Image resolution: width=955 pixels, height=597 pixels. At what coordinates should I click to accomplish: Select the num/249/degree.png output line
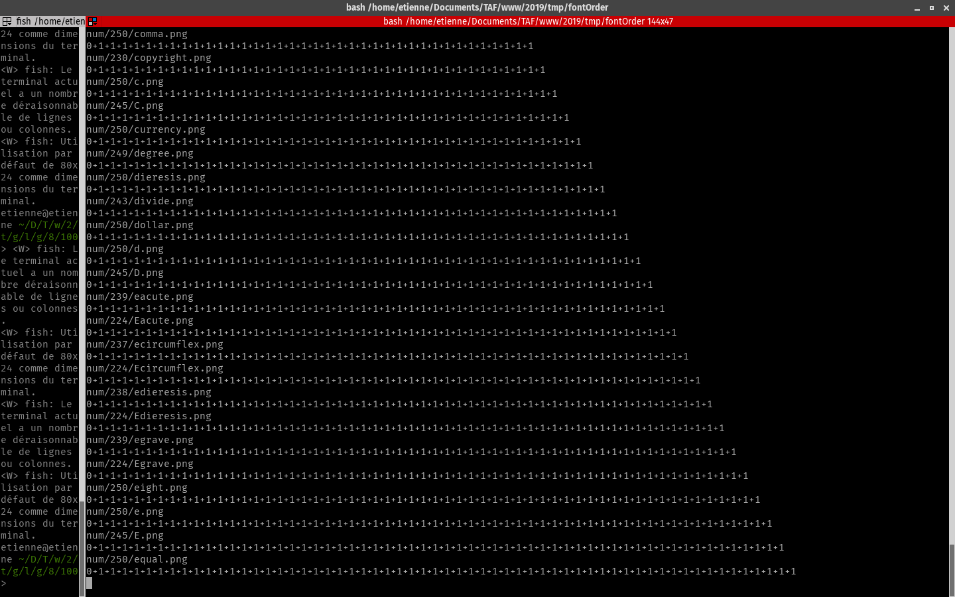coord(140,153)
